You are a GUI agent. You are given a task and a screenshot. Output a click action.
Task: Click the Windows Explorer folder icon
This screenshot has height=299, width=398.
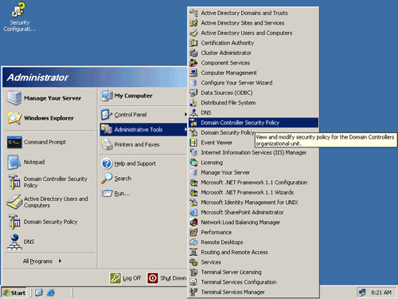[x=14, y=118]
